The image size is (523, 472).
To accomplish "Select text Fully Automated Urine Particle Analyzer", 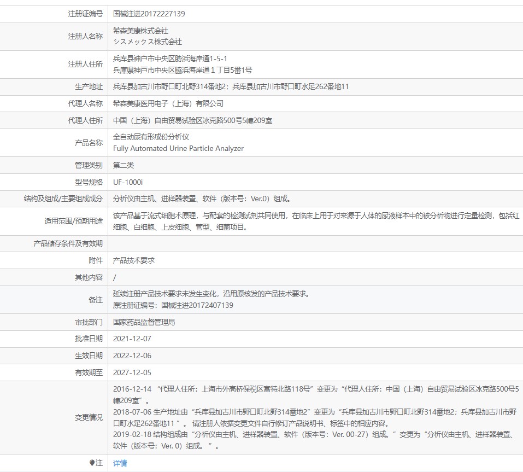I will point(179,149).
